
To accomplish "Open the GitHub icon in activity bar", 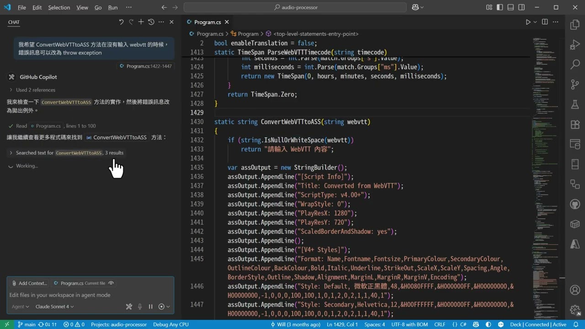I will [575, 204].
